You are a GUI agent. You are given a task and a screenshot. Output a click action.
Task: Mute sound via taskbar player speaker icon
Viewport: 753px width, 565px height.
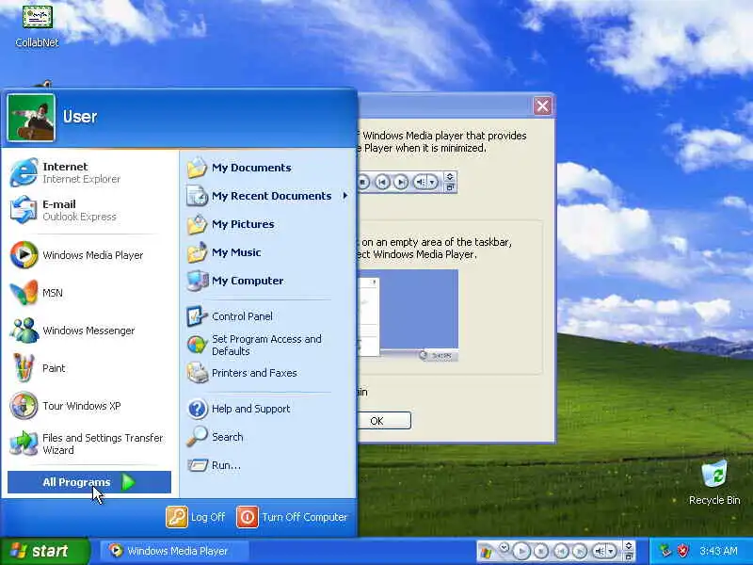(x=600, y=551)
